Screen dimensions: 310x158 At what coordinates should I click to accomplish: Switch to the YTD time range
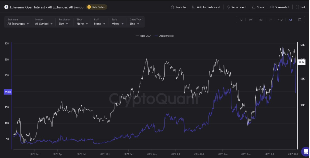(280, 20)
